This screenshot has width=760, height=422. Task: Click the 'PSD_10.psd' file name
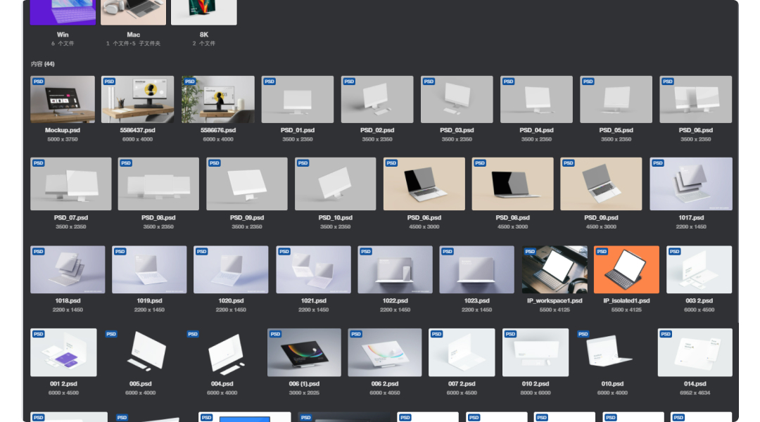click(336, 217)
